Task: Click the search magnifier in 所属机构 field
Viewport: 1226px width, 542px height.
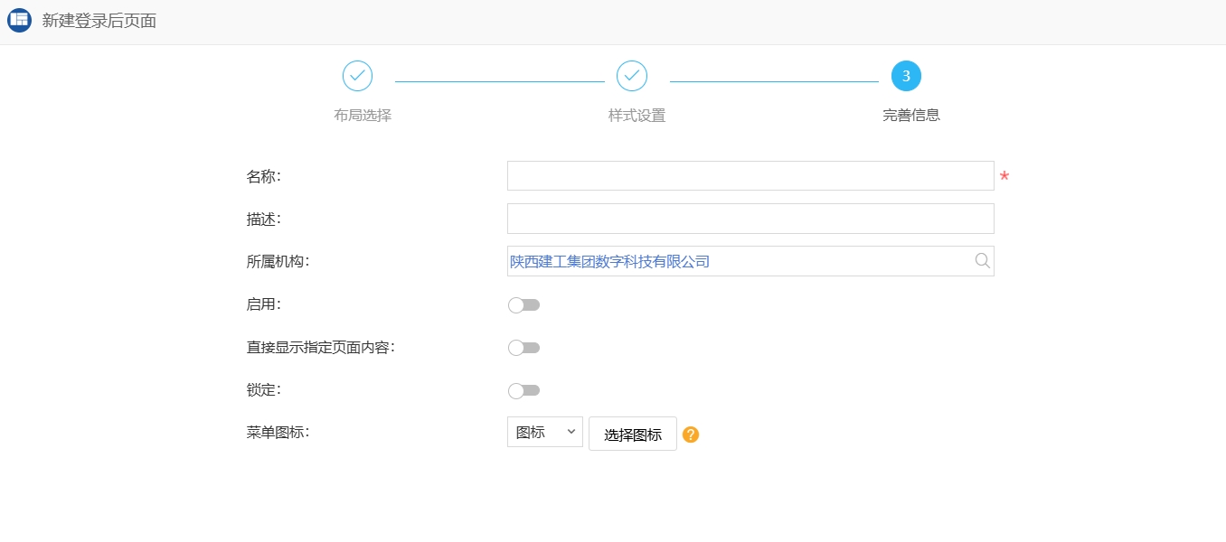Action: tap(983, 261)
